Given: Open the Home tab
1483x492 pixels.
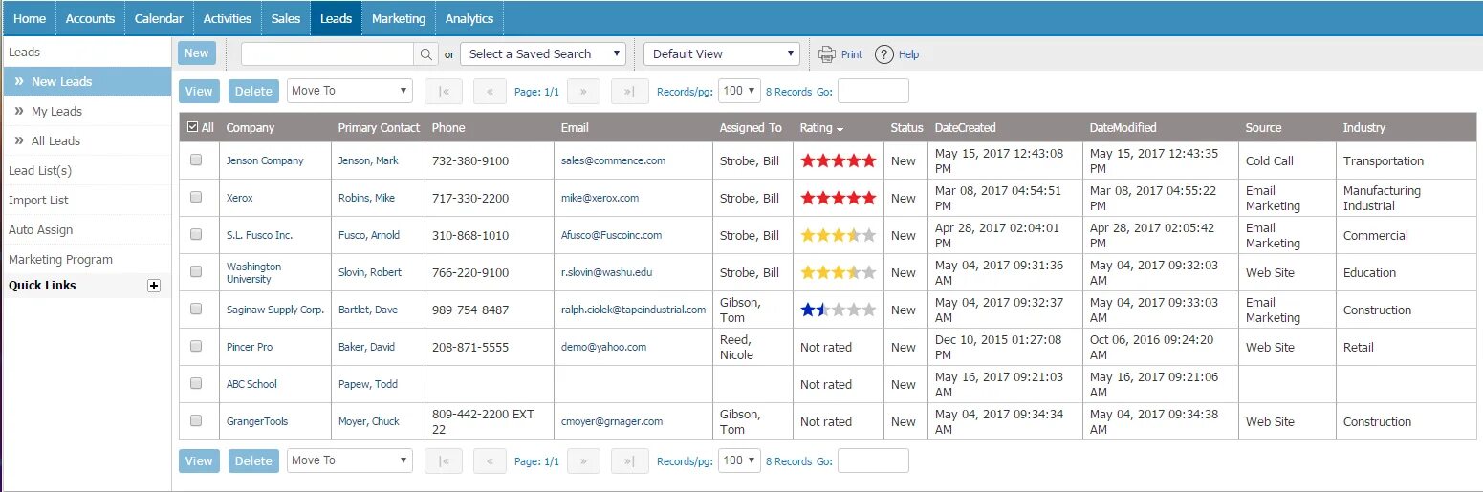Looking at the screenshot, I should click(30, 18).
